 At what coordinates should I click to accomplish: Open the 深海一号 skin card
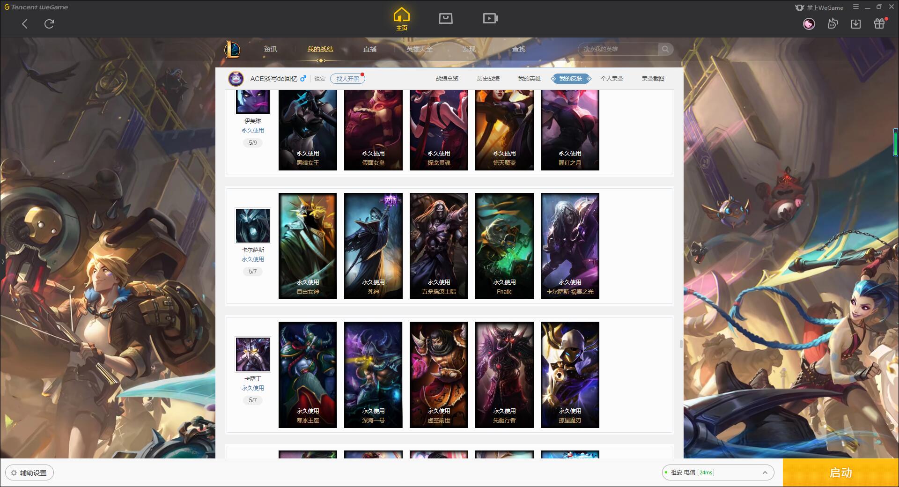(x=373, y=375)
